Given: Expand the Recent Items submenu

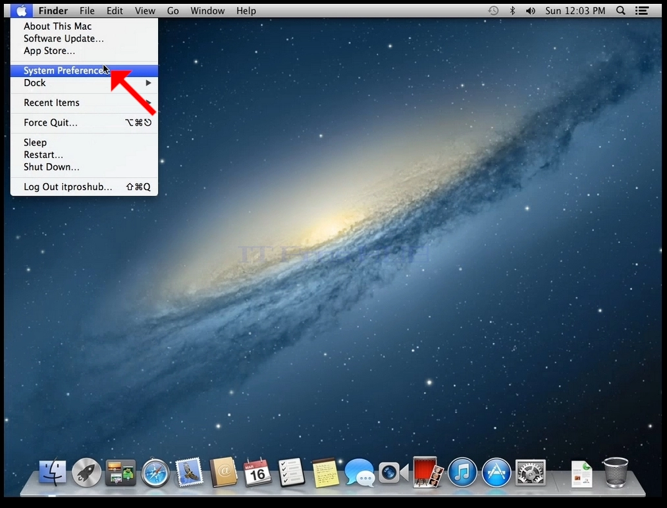Looking at the screenshot, I should (84, 103).
